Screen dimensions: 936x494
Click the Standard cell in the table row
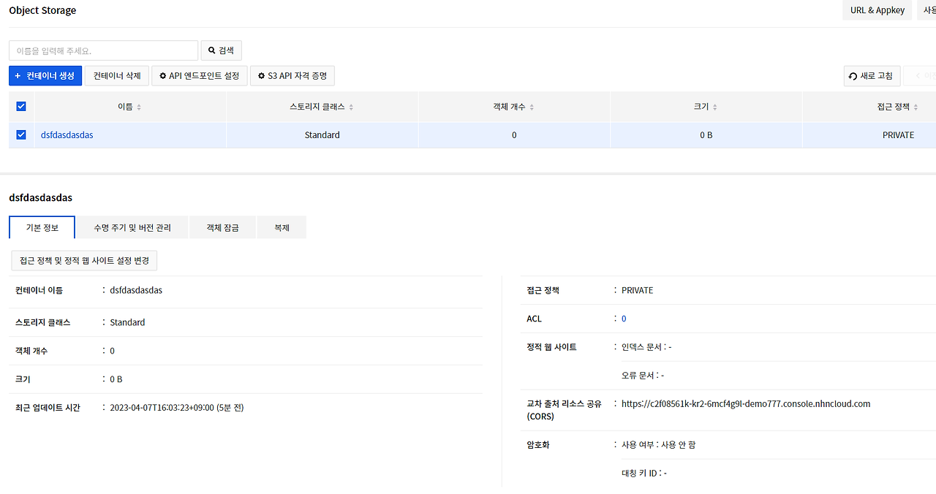pyautogui.click(x=322, y=135)
